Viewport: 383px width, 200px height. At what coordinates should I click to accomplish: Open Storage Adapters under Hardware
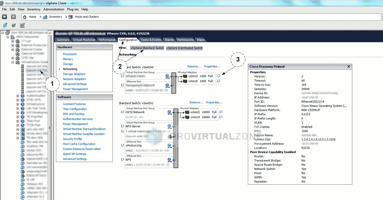[x=74, y=74]
